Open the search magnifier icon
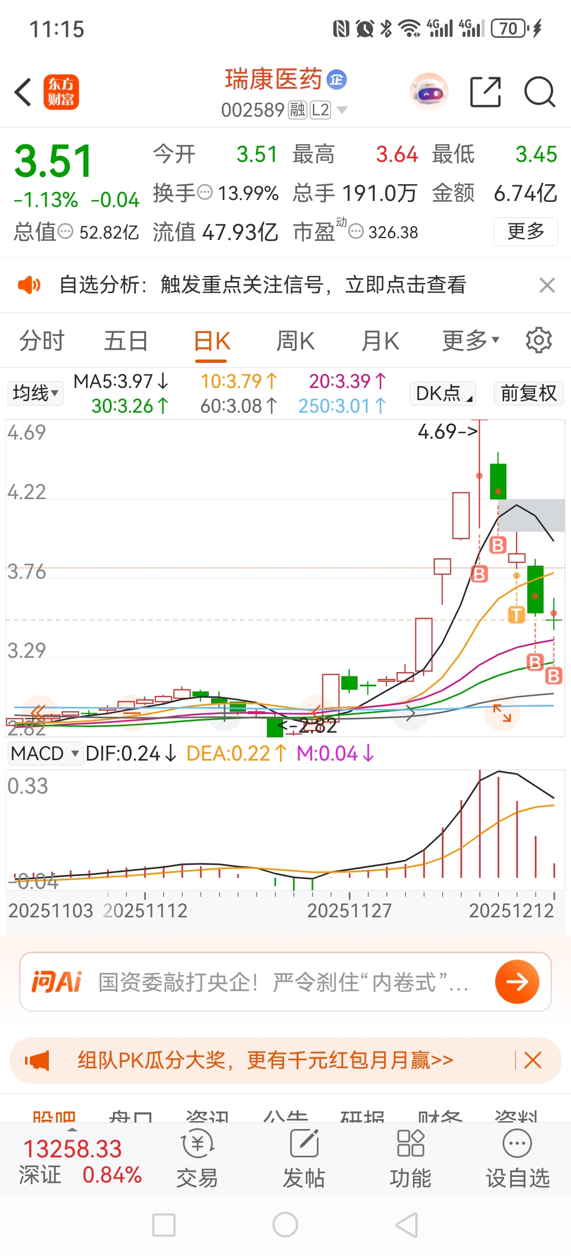Viewport: 571px width, 1256px height. [540, 92]
